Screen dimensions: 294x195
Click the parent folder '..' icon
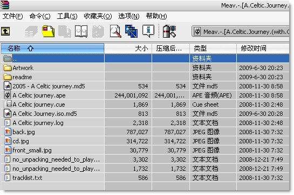pos(8,58)
